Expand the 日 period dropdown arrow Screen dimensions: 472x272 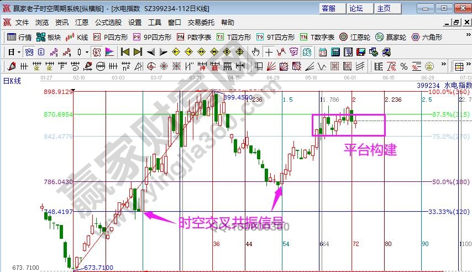(18, 52)
